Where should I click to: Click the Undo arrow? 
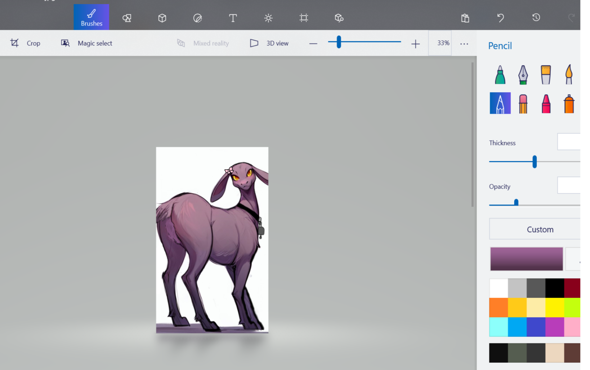pyautogui.click(x=501, y=18)
